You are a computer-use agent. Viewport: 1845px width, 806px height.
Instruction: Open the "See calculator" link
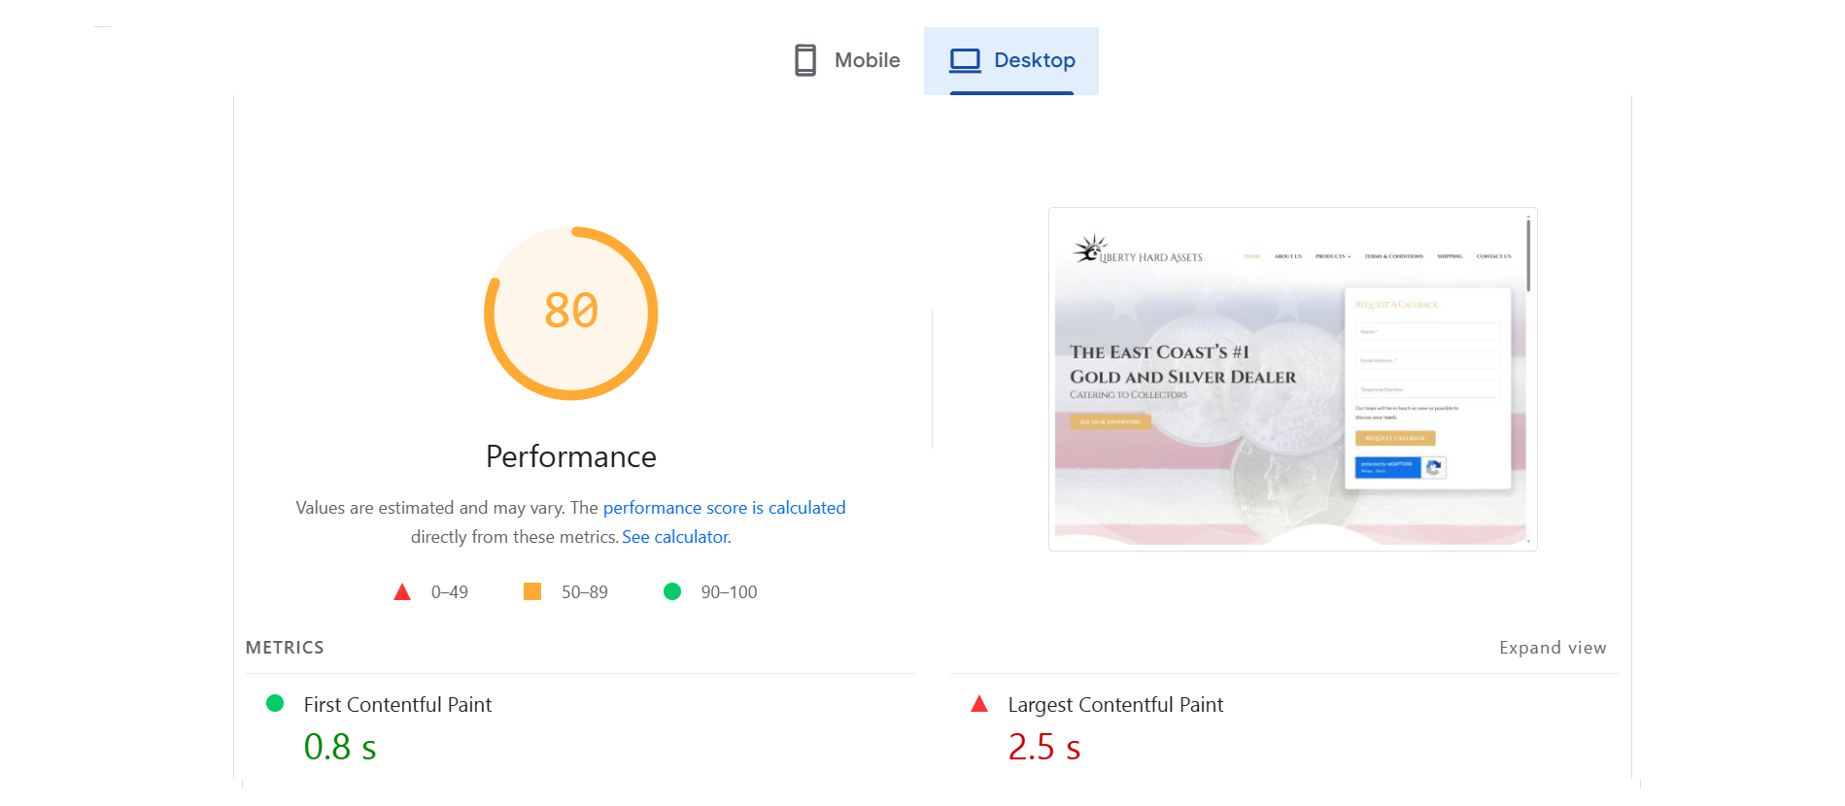click(676, 537)
